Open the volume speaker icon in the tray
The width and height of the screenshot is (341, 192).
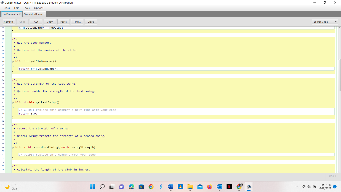click(x=309, y=187)
